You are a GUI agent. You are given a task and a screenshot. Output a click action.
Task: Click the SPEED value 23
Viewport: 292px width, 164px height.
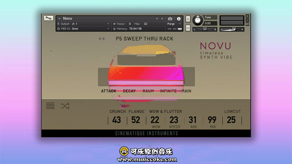(174, 120)
